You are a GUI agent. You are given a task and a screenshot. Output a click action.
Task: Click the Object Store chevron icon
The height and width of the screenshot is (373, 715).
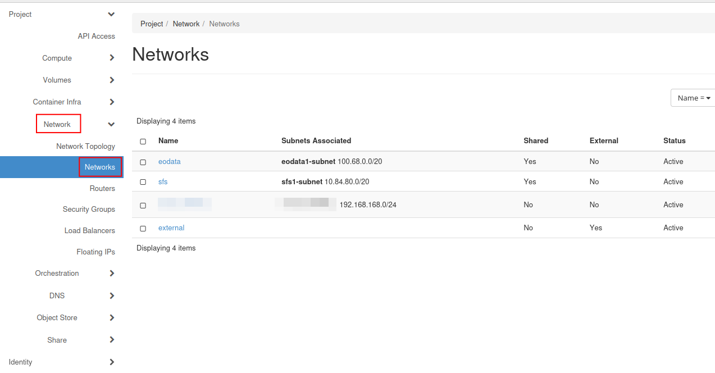click(112, 318)
